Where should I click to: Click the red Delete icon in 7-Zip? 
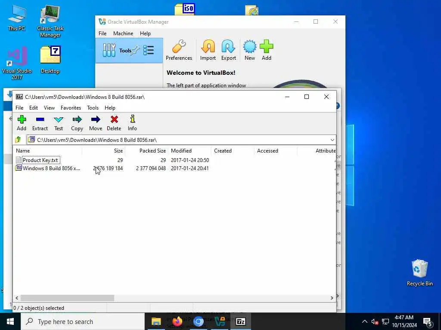coord(114,123)
